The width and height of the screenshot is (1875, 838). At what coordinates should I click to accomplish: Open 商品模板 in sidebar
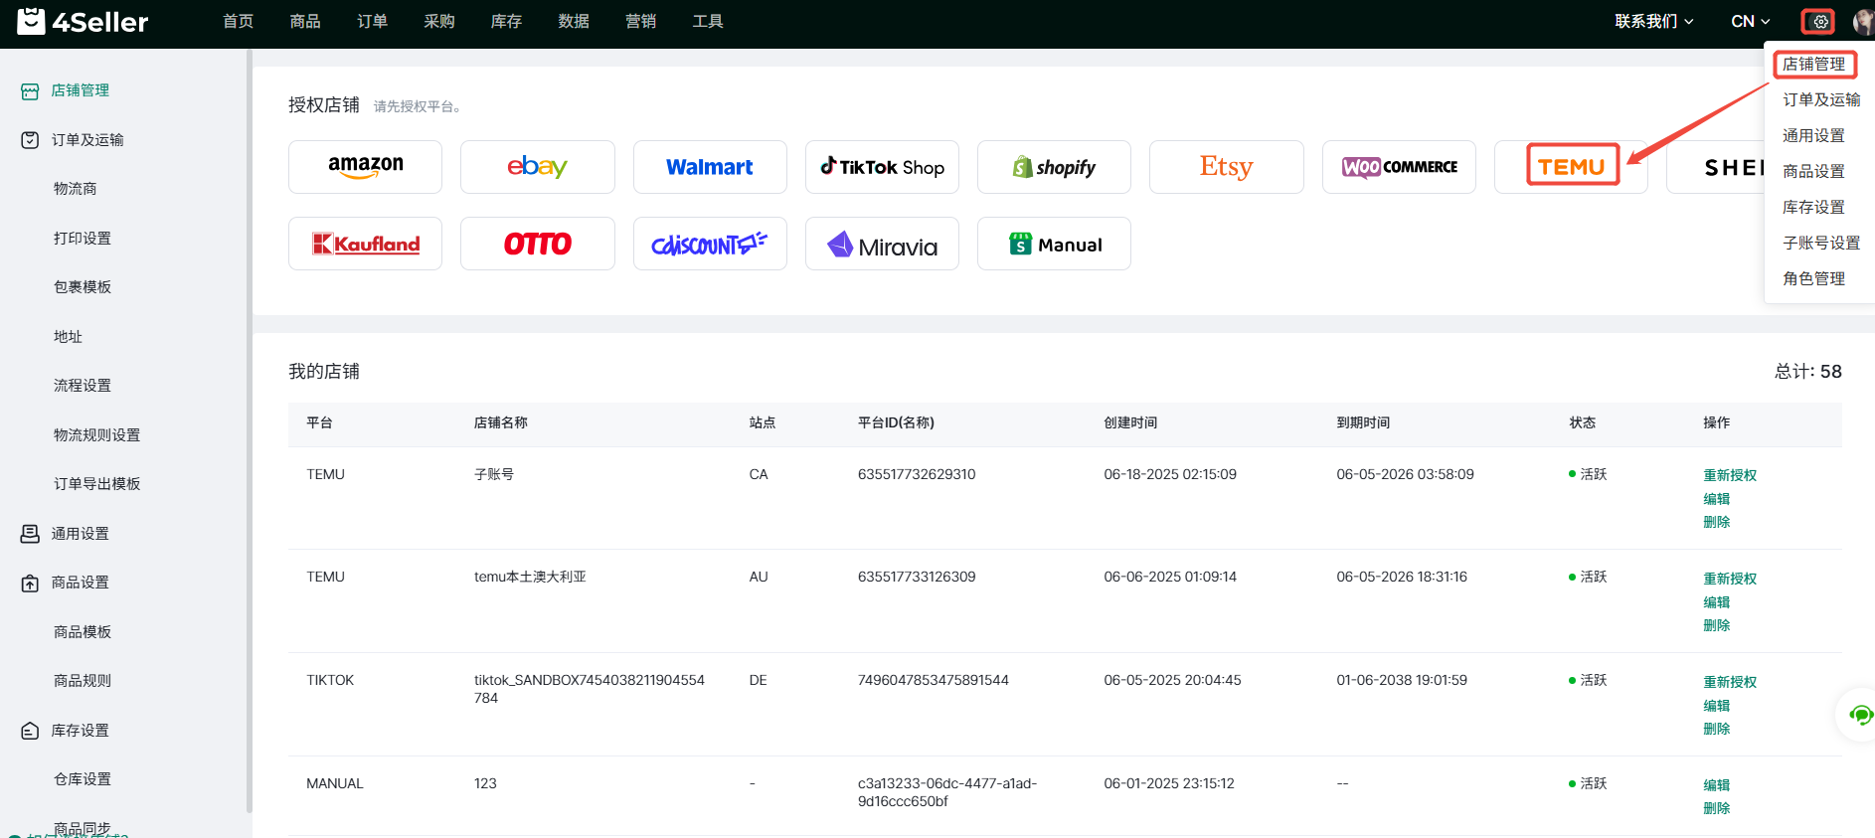click(x=83, y=632)
